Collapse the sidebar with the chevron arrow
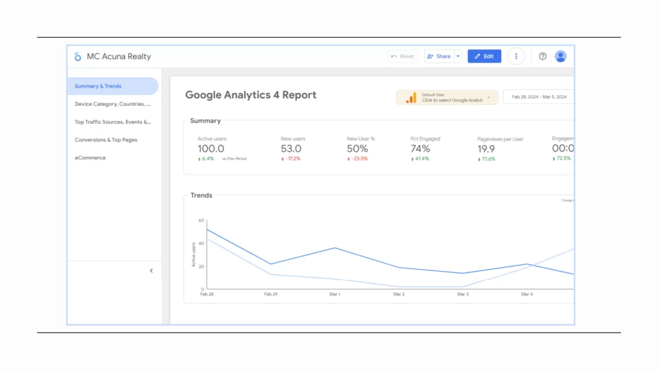Screen dimensions: 658x370 tap(152, 270)
